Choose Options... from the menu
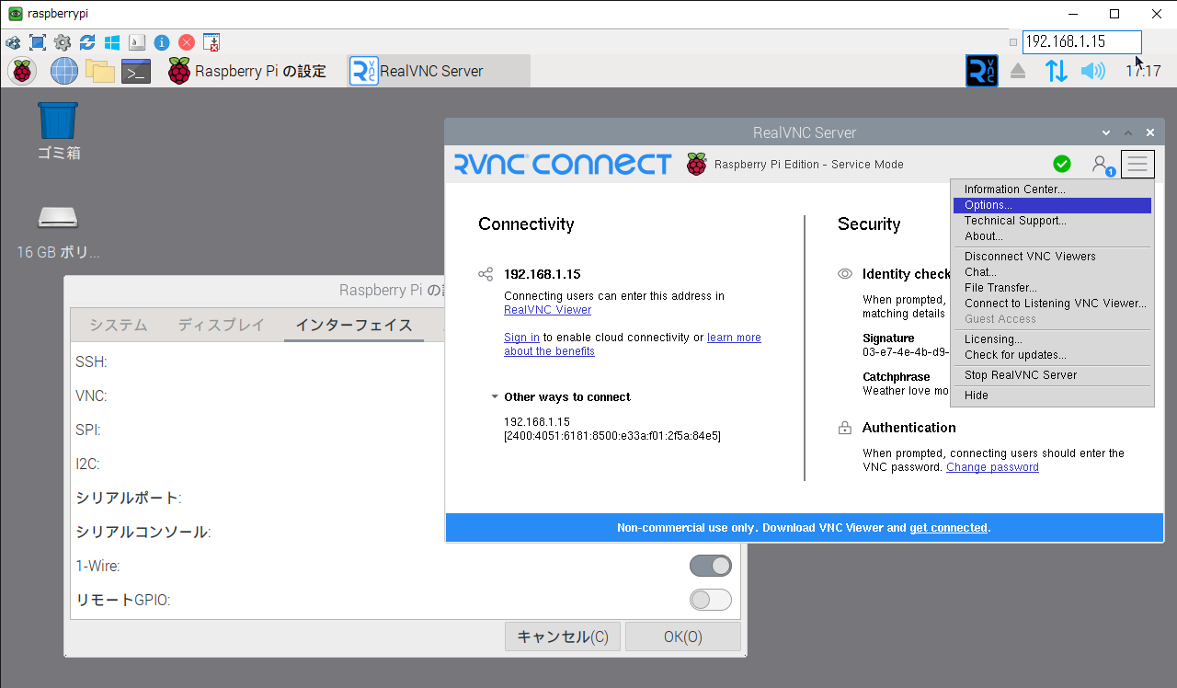The height and width of the screenshot is (688, 1177). pyautogui.click(x=1052, y=205)
